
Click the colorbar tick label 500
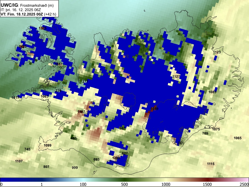[125, 184]
